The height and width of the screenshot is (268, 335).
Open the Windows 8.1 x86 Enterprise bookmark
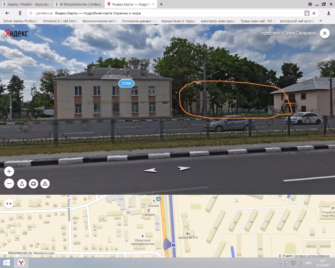coord(60,21)
